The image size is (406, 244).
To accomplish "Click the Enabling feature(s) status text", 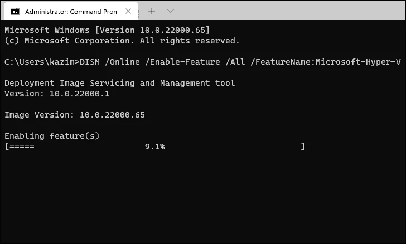I will click(51, 136).
